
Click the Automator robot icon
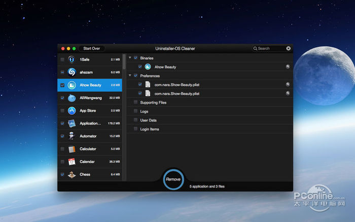tap(72, 136)
